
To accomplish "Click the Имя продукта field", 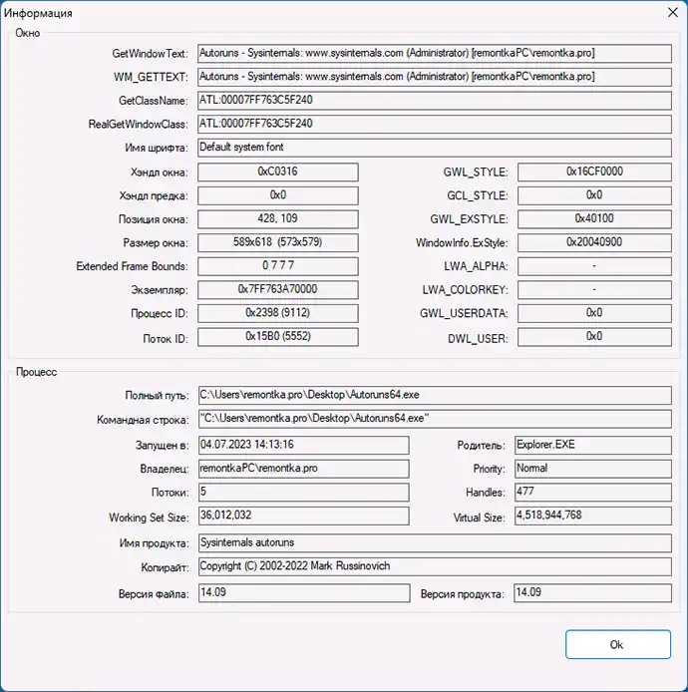I will pos(435,542).
